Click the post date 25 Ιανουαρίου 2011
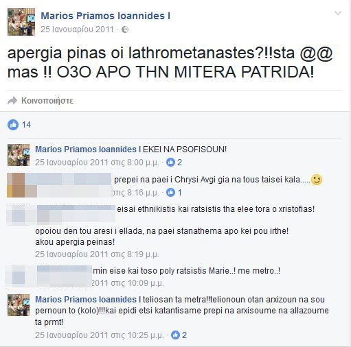 77,29
